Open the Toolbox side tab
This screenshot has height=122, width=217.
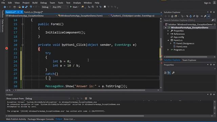tap(2, 14)
